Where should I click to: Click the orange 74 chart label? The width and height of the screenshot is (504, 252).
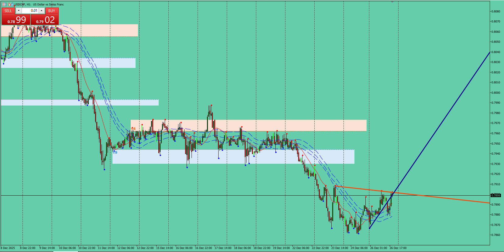tap(133, 129)
